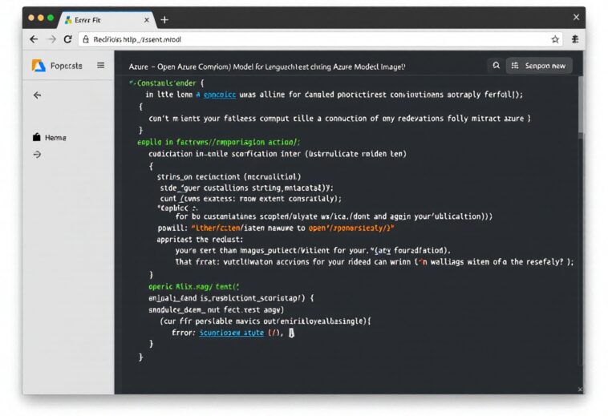Go back with the browser back arrow

[34, 39]
